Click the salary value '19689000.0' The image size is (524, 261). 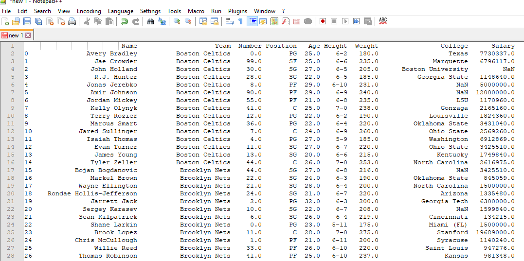click(x=495, y=232)
